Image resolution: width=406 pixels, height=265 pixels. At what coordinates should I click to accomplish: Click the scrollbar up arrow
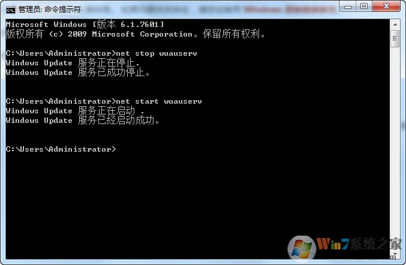point(395,25)
